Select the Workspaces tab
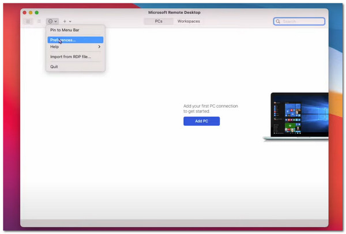Image resolution: width=346 pixels, height=234 pixels. pos(189,21)
